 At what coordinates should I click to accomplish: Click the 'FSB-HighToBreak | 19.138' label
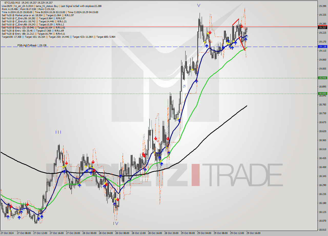pos(32,45)
